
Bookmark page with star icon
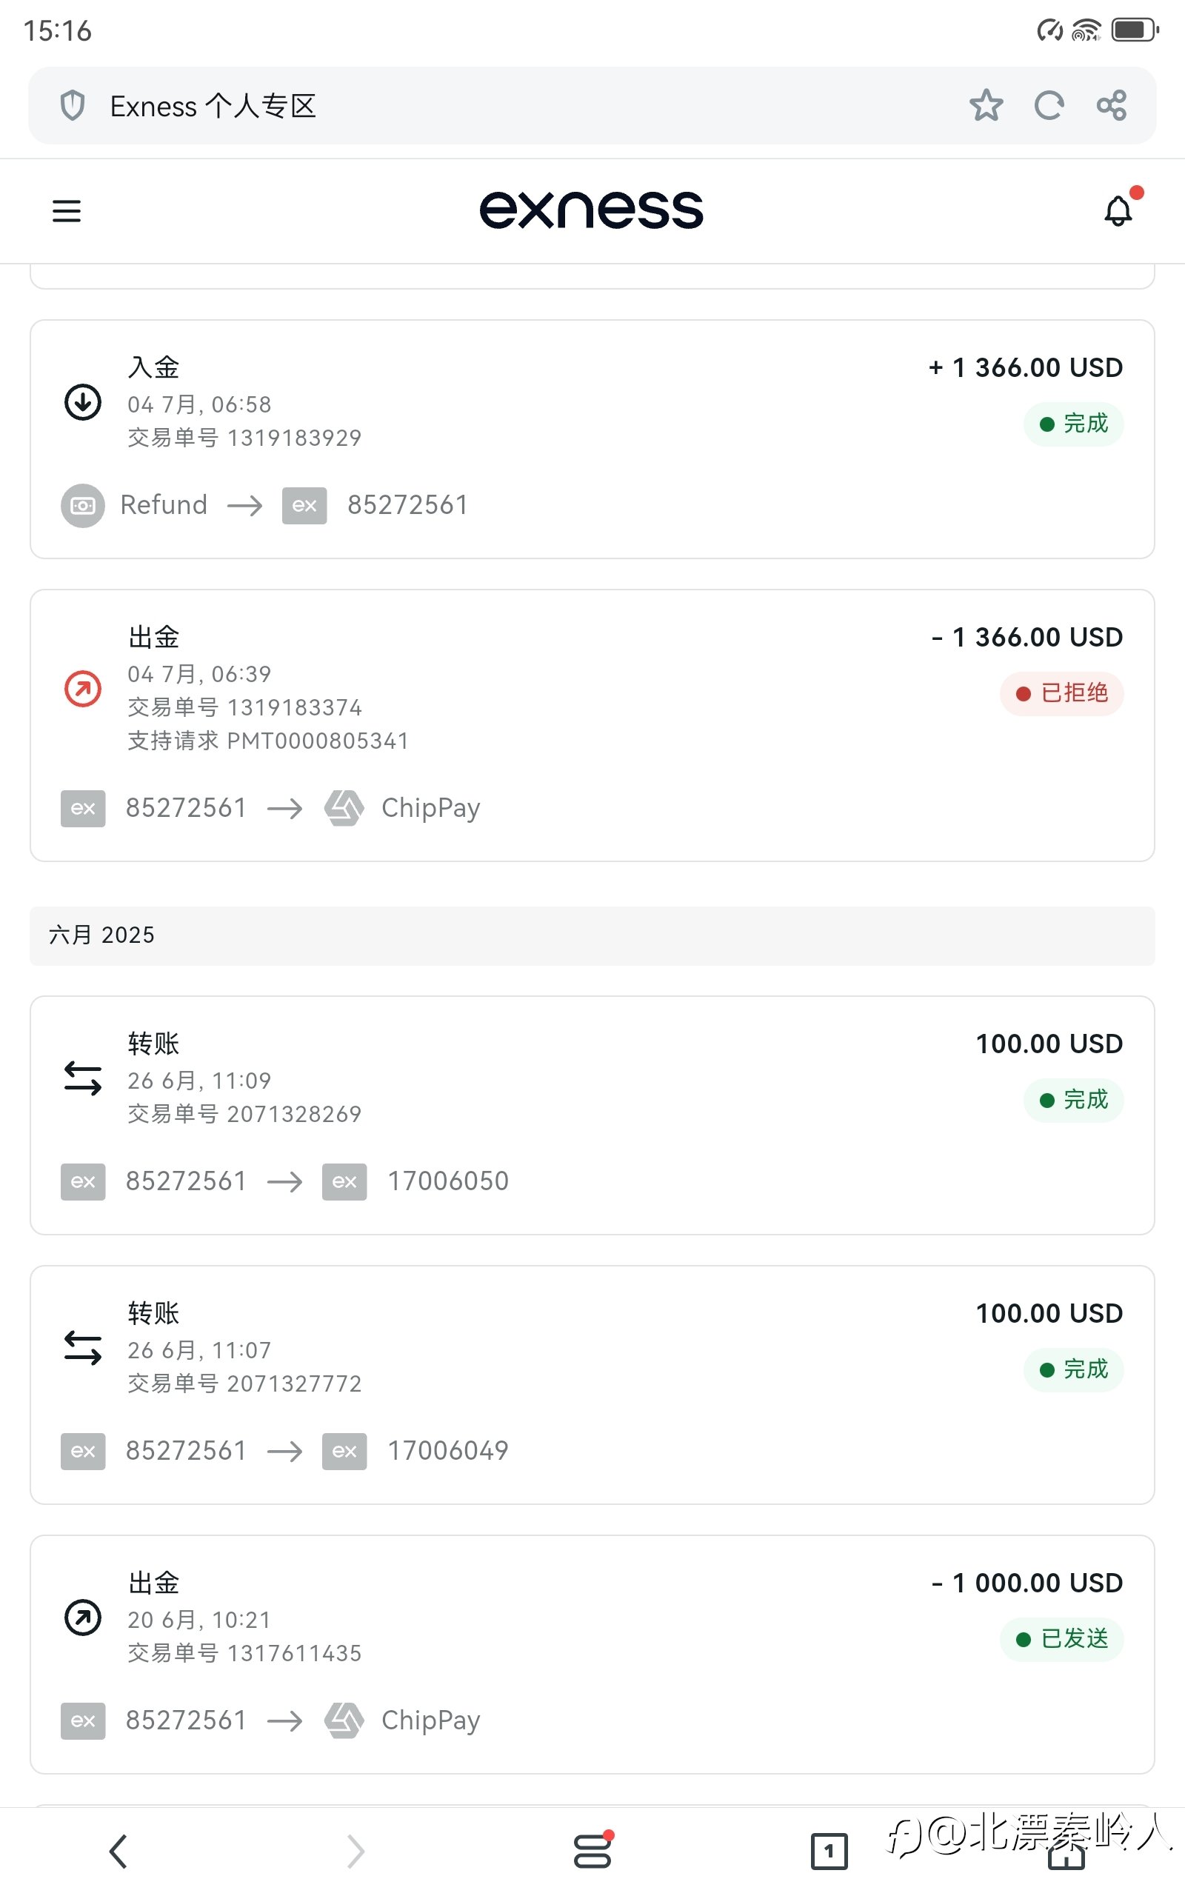986,105
